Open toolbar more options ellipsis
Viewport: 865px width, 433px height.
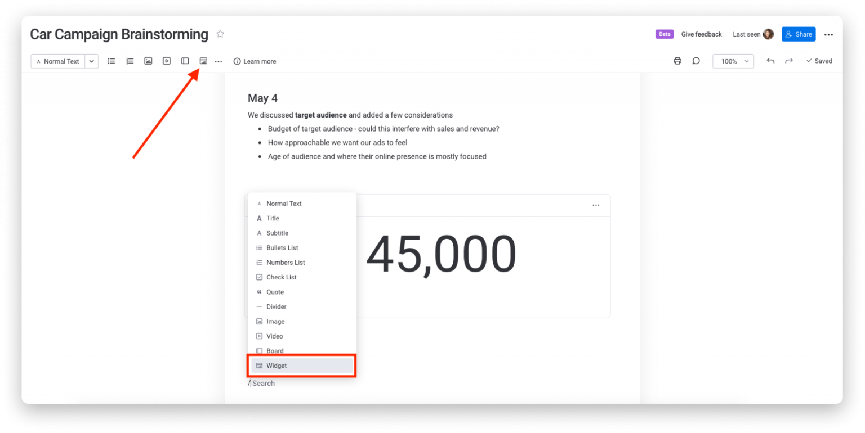(x=219, y=61)
